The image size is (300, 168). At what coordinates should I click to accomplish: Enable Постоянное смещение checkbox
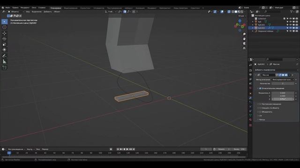260,104
